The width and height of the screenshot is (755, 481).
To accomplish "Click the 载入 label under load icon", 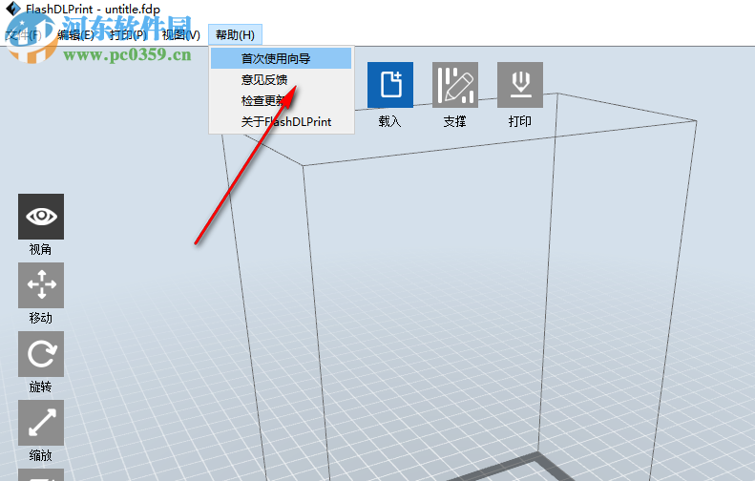I will [389, 121].
